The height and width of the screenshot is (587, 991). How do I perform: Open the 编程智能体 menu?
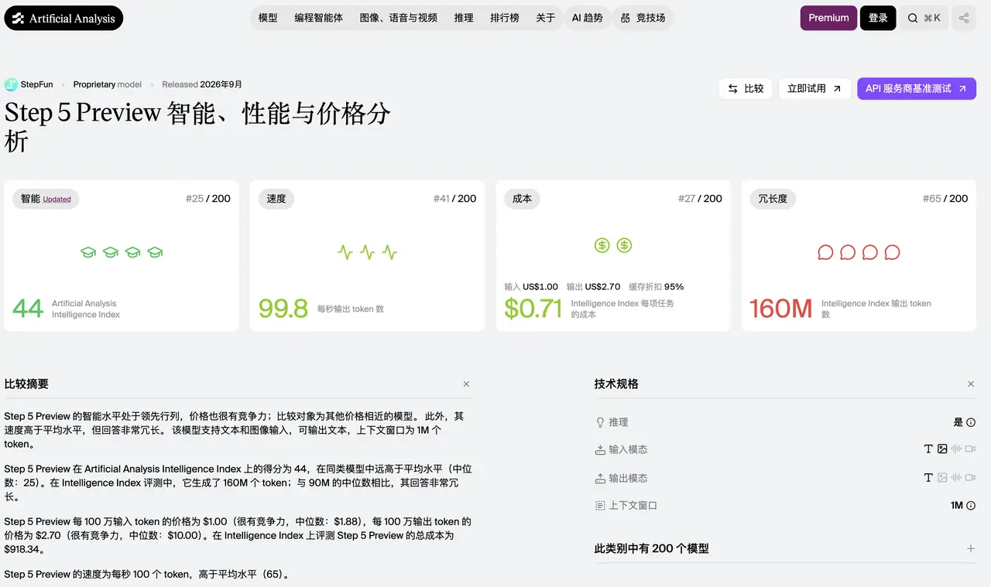click(318, 18)
